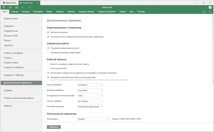Uncheck Показывать комментарии на листе
Image resolution: width=214 pixels, height=132 pixels.
tap(48, 48)
